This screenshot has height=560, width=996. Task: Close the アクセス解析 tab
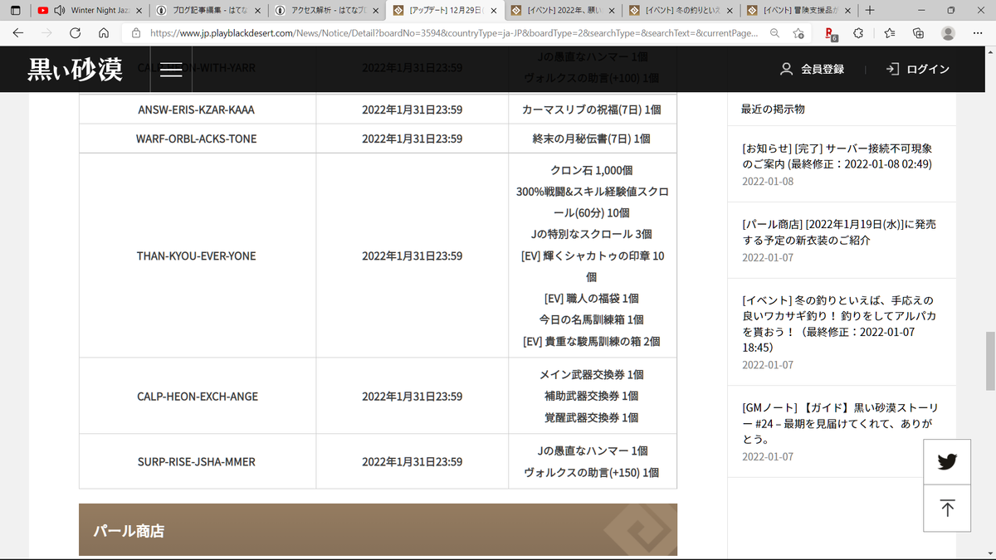[376, 11]
